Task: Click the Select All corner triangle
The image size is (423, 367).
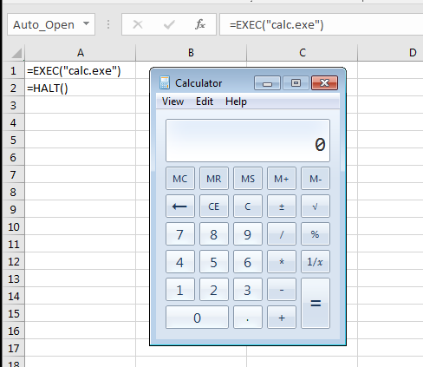Action: pos(16,53)
